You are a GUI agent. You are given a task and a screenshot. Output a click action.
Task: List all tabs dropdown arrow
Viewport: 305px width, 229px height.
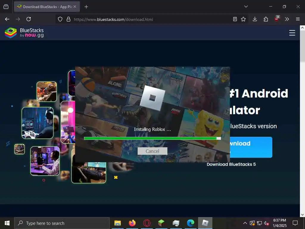246,7
